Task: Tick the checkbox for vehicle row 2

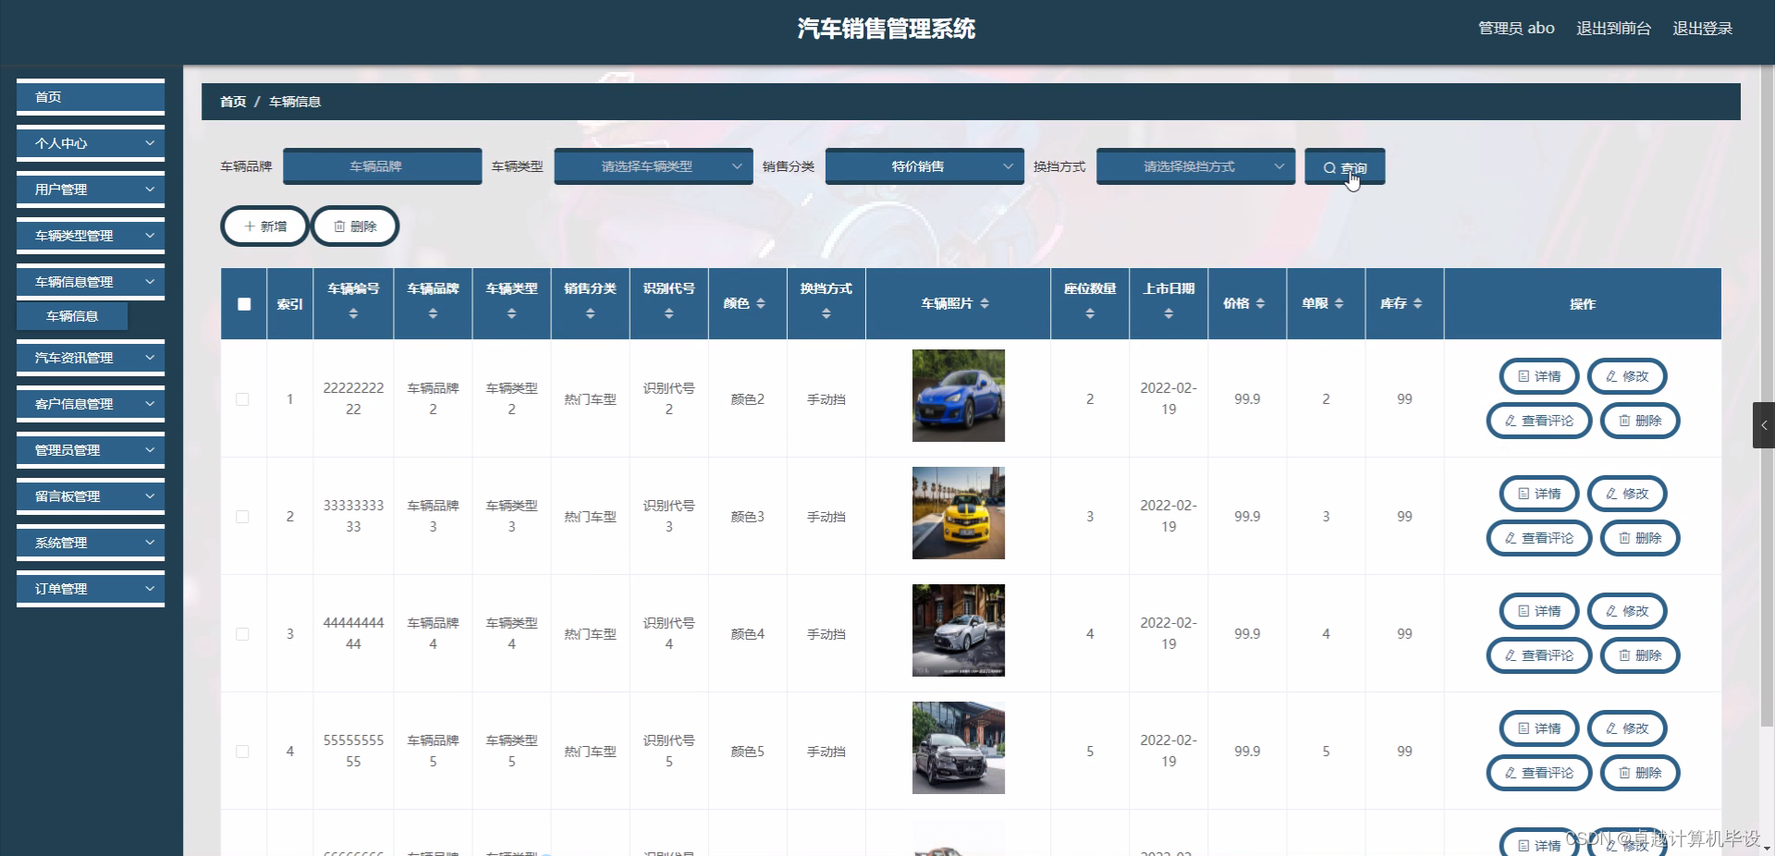Action: [243, 517]
